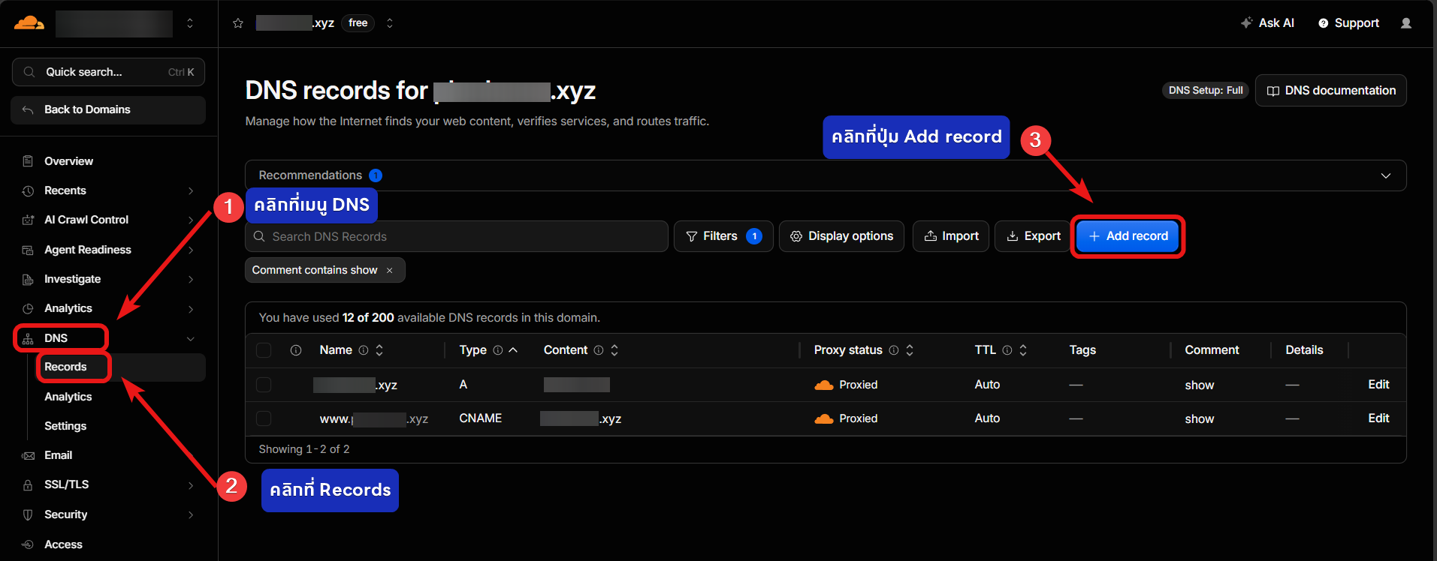Click the Cloudflare logo
The image size is (1437, 561).
[29, 23]
